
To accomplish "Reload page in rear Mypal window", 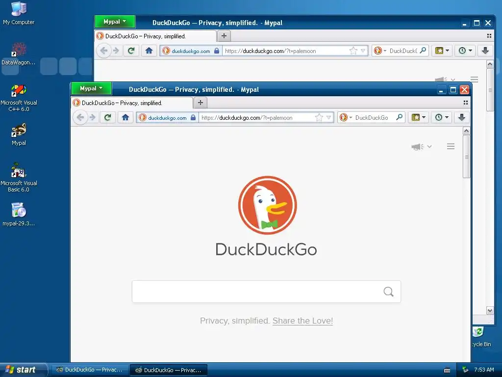I will 131,51.
